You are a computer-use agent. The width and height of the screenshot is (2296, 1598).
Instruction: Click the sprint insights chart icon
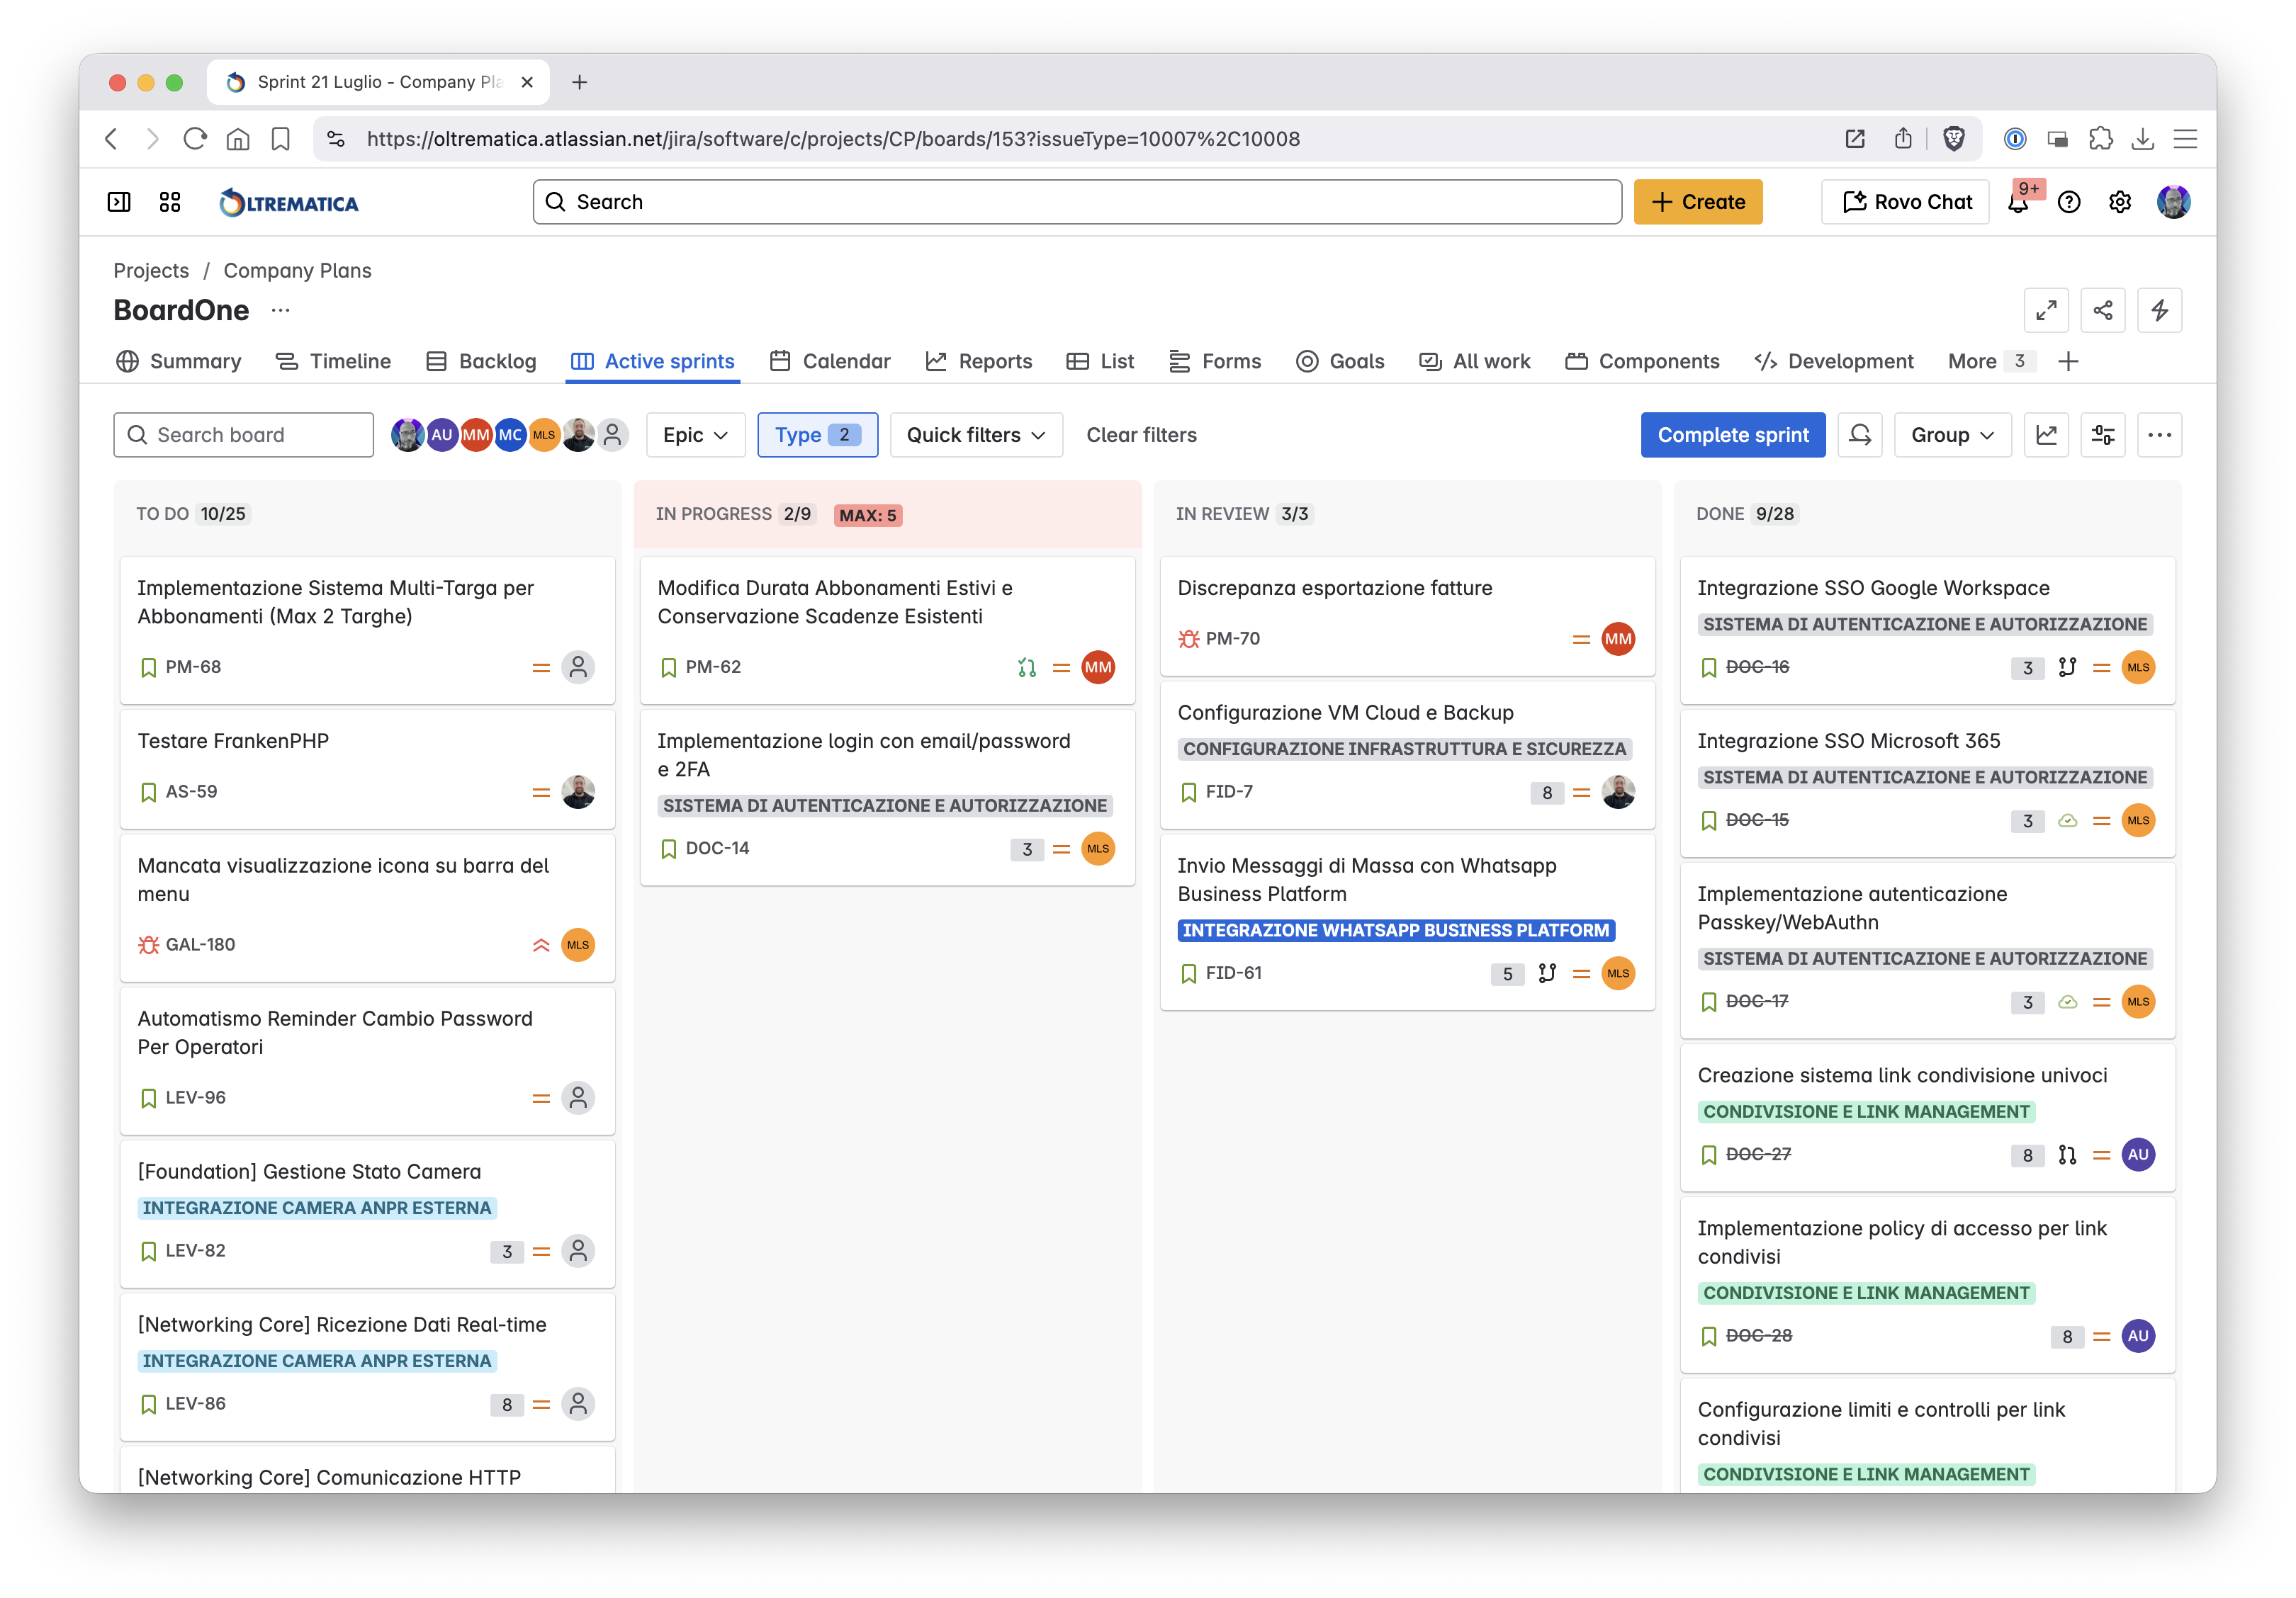[2046, 435]
